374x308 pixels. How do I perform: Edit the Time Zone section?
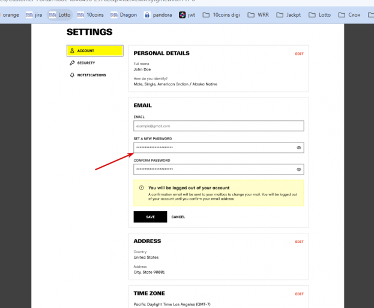300,294
